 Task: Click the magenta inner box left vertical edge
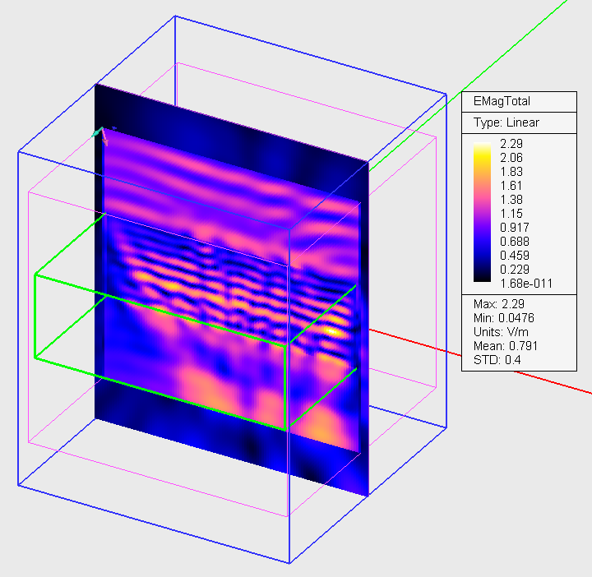[29, 317]
